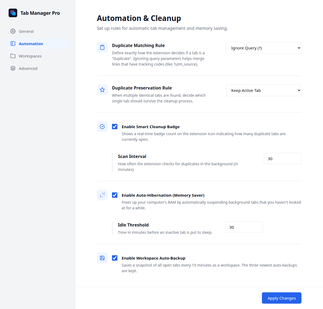
Task: Click the Enable Smart Cleanup Badge label
Action: click(151, 127)
